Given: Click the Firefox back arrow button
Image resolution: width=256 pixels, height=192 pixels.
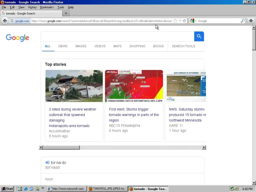Looking at the screenshot, I should pos(5,21).
